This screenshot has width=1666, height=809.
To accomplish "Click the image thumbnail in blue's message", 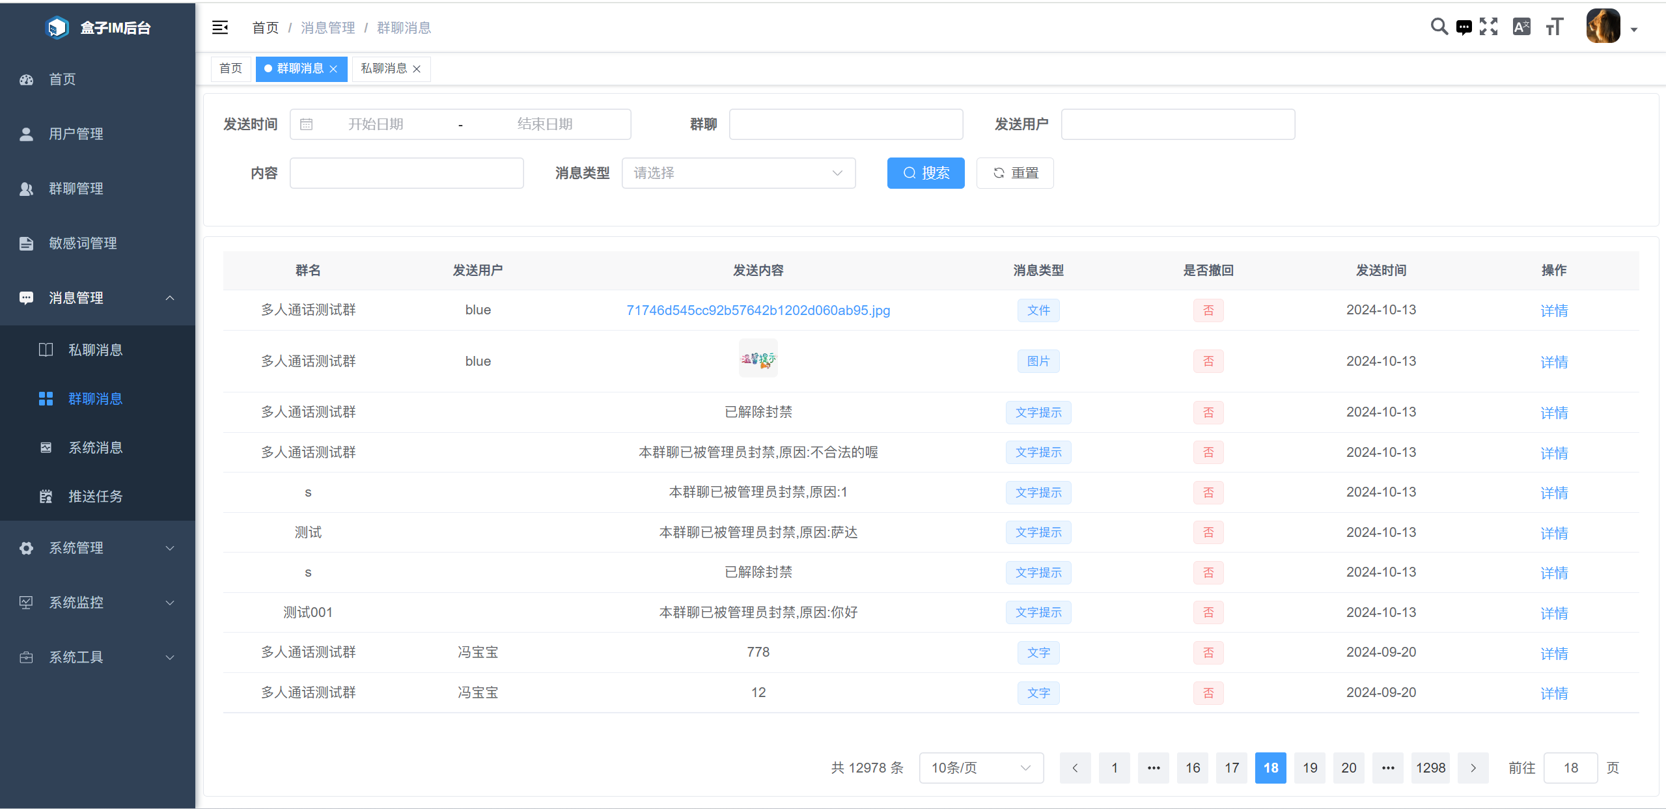I will pyautogui.click(x=758, y=359).
